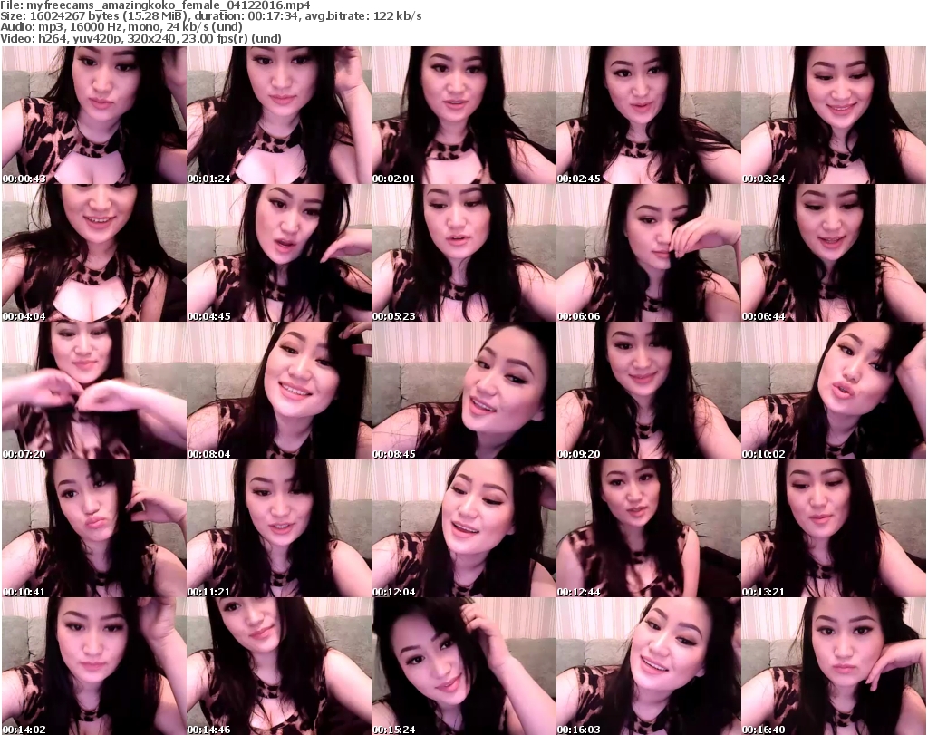
Task: Click the thumbnail timestamped 00:00:43
Action: (x=93, y=115)
